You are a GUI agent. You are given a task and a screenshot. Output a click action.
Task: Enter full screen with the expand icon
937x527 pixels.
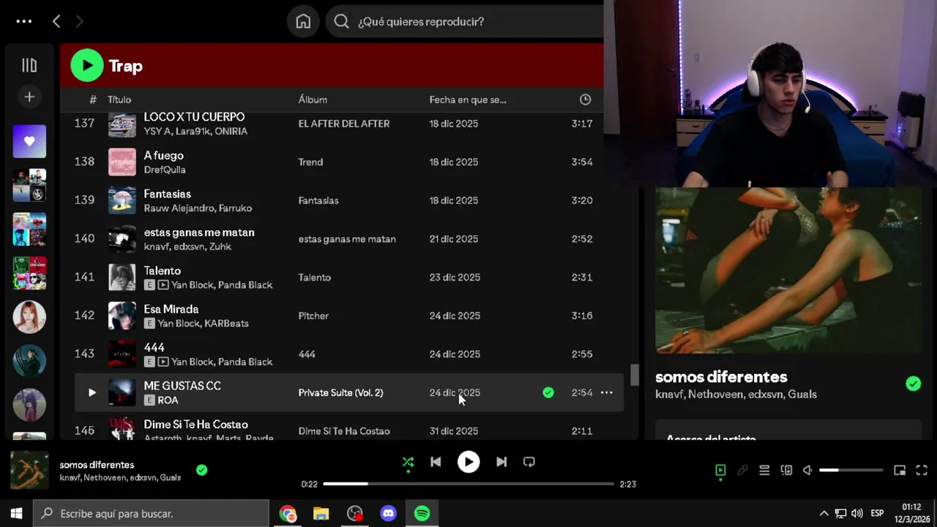(922, 470)
